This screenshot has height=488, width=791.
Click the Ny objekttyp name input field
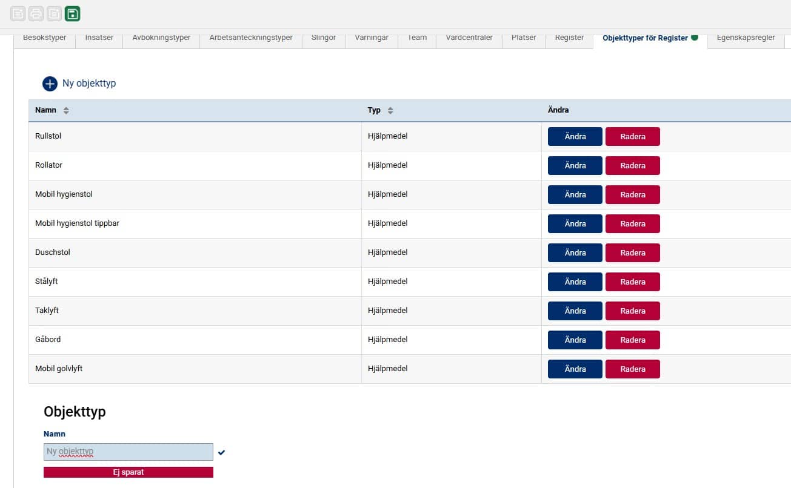[128, 452]
